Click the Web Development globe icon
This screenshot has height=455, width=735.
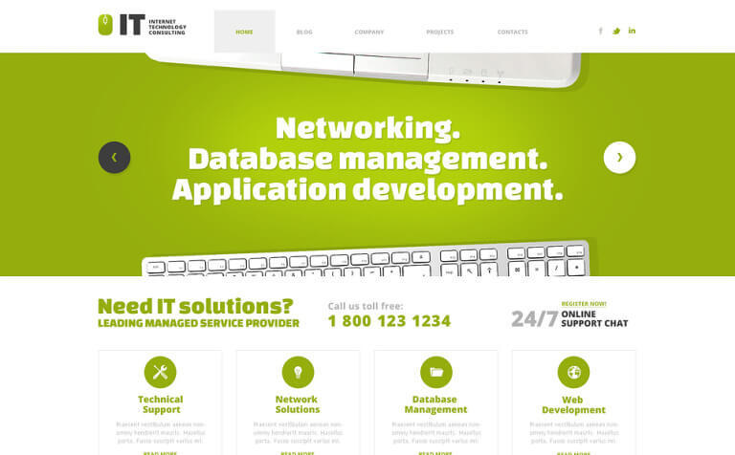pos(573,372)
